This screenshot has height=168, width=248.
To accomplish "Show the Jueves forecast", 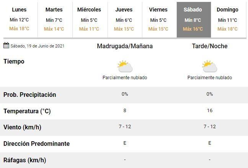I will (x=124, y=19).
